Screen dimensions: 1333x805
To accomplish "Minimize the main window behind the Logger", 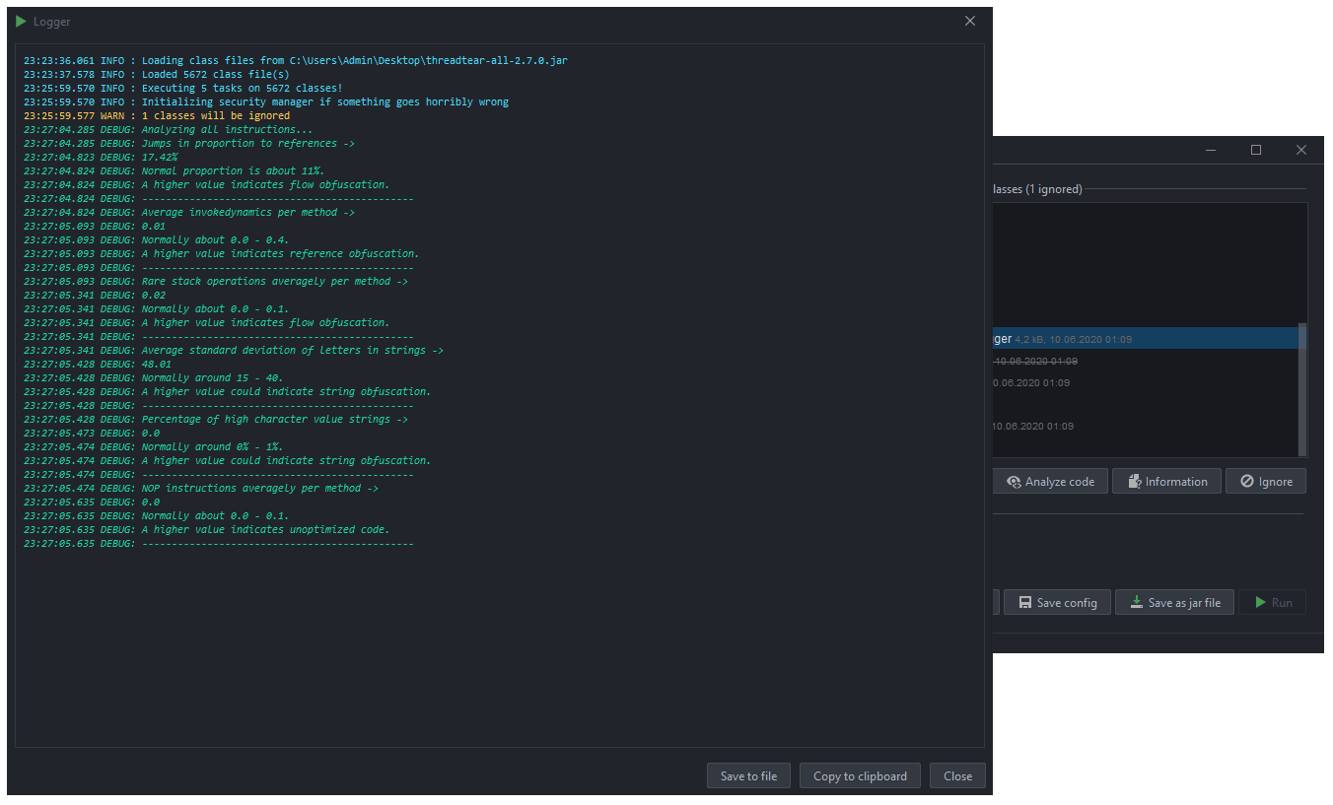I will tap(1211, 150).
